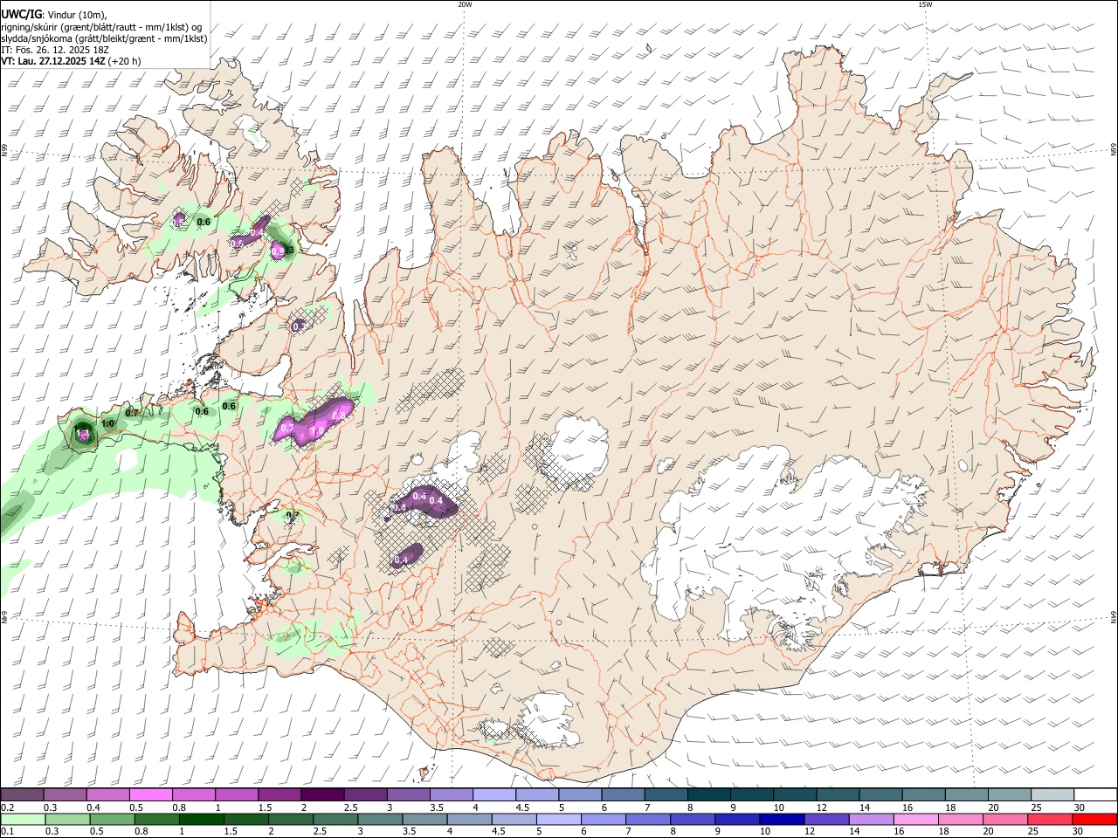Click the 8–9 dark teal snow swatch
This screenshot has height=838, width=1118.
point(709,795)
